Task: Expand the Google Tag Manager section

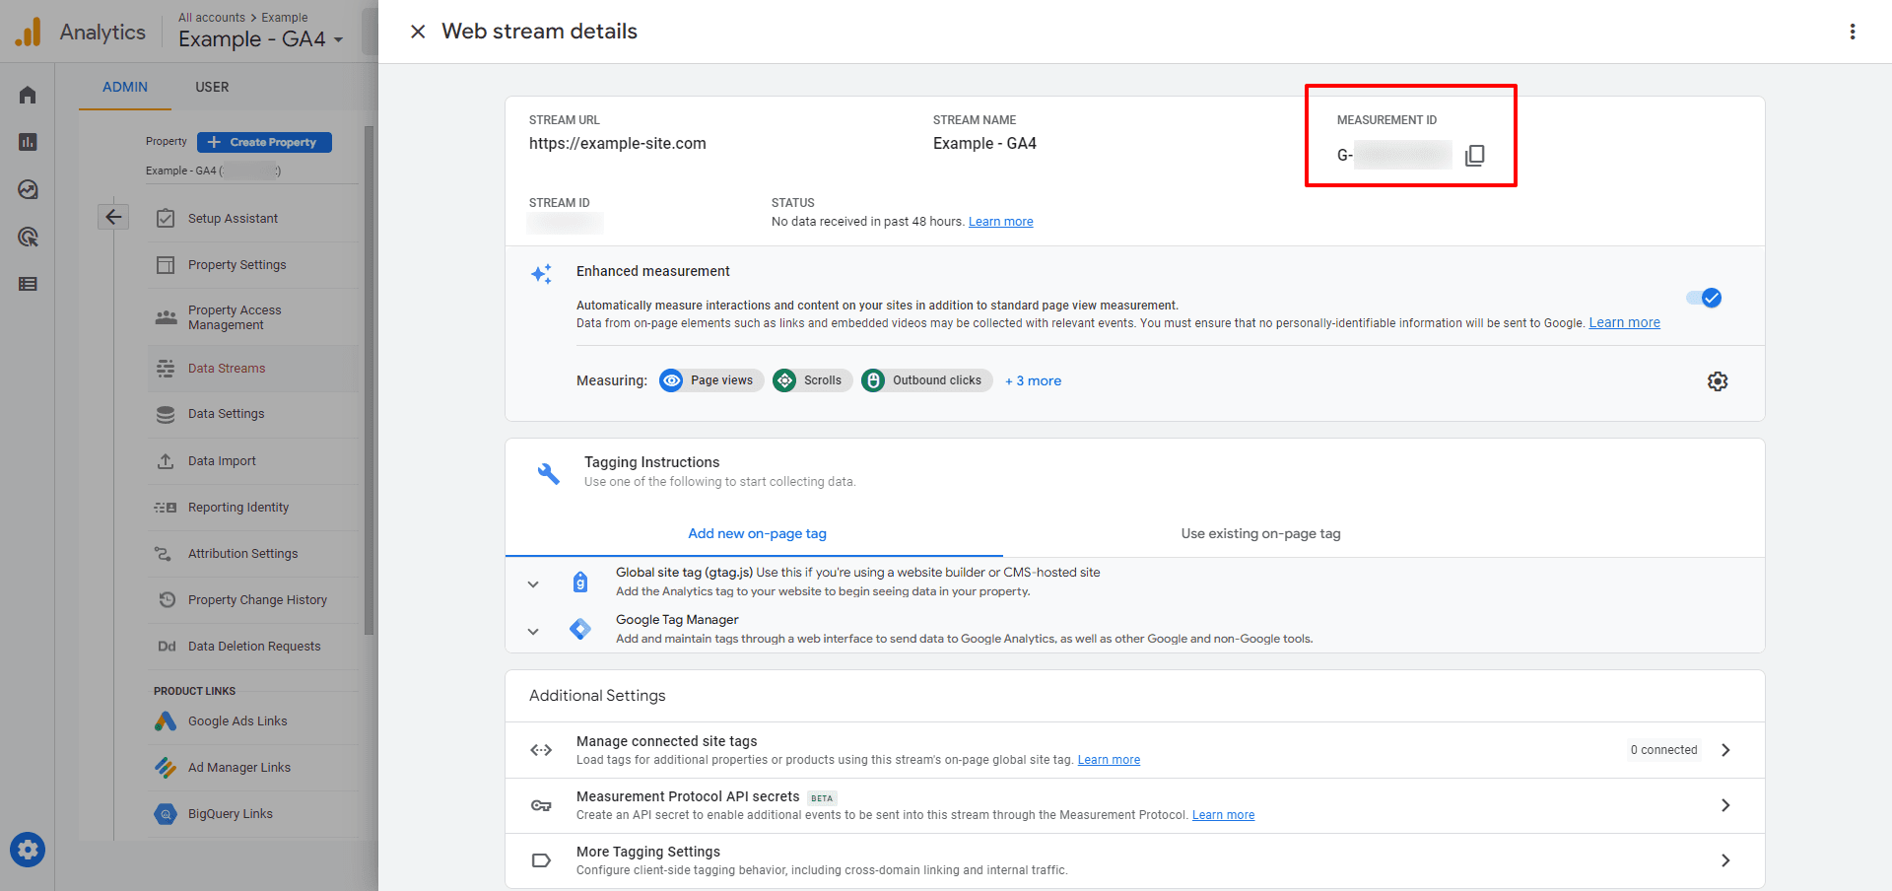Action: click(533, 631)
